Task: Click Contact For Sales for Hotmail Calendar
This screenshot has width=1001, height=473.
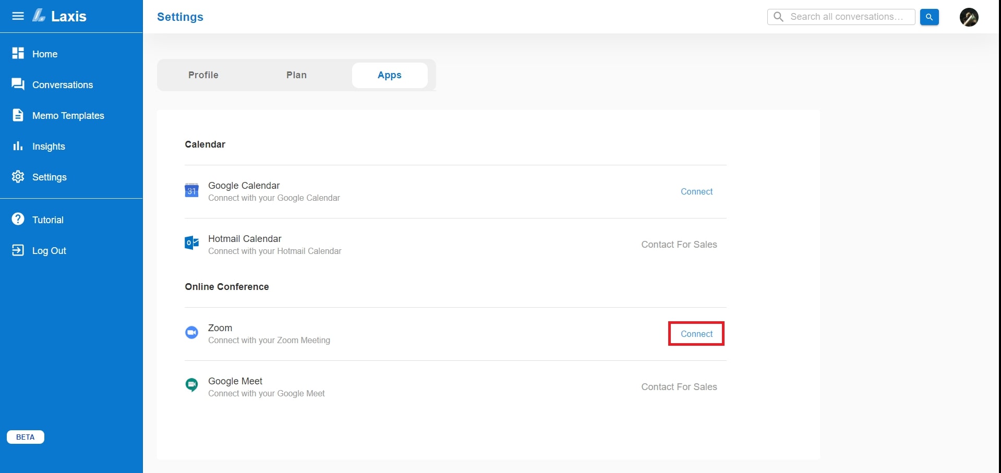Action: [679, 245]
